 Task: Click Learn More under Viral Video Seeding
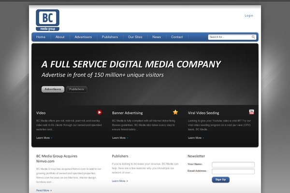(196, 138)
